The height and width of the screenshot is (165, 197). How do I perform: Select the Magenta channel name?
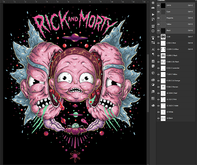point(170,18)
